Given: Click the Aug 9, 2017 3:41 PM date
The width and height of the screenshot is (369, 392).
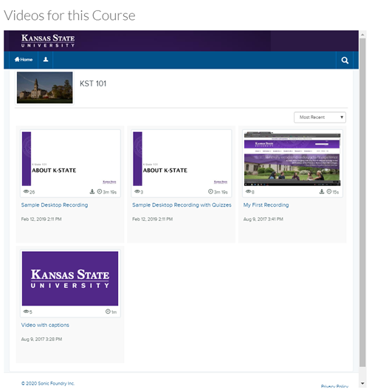Looking at the screenshot, I should (x=263, y=219).
